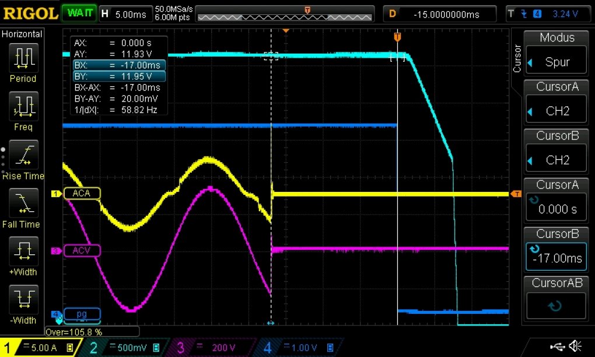Select the Rise Time measurement icon

(23, 155)
